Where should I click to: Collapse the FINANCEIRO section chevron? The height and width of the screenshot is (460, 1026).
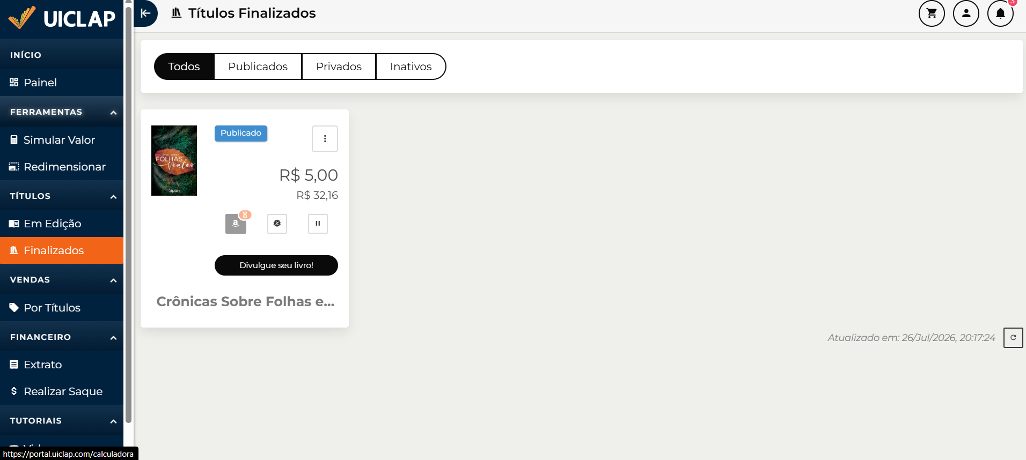click(x=113, y=338)
